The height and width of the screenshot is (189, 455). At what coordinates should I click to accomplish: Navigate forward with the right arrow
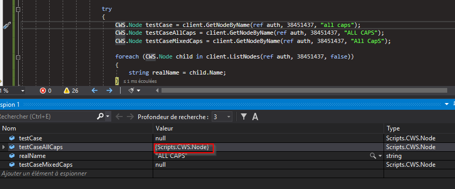coord(109,91)
